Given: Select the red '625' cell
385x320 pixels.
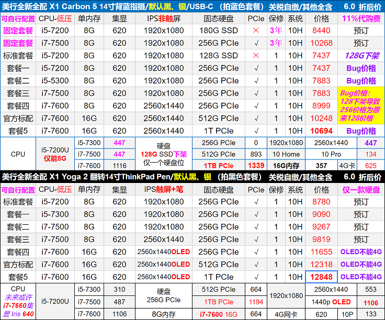Looking at the screenshot, I should [371, 166].
